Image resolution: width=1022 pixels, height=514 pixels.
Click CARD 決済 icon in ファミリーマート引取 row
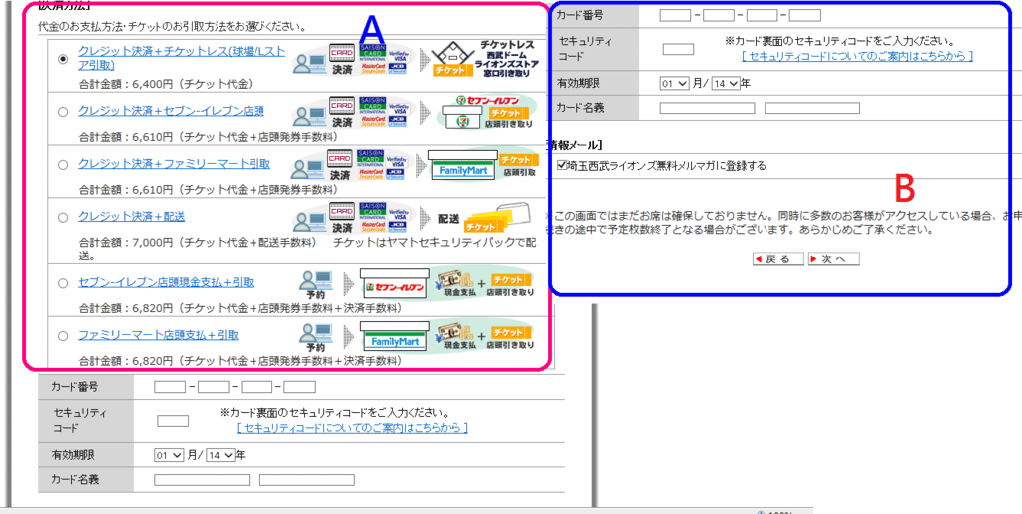pos(342,165)
